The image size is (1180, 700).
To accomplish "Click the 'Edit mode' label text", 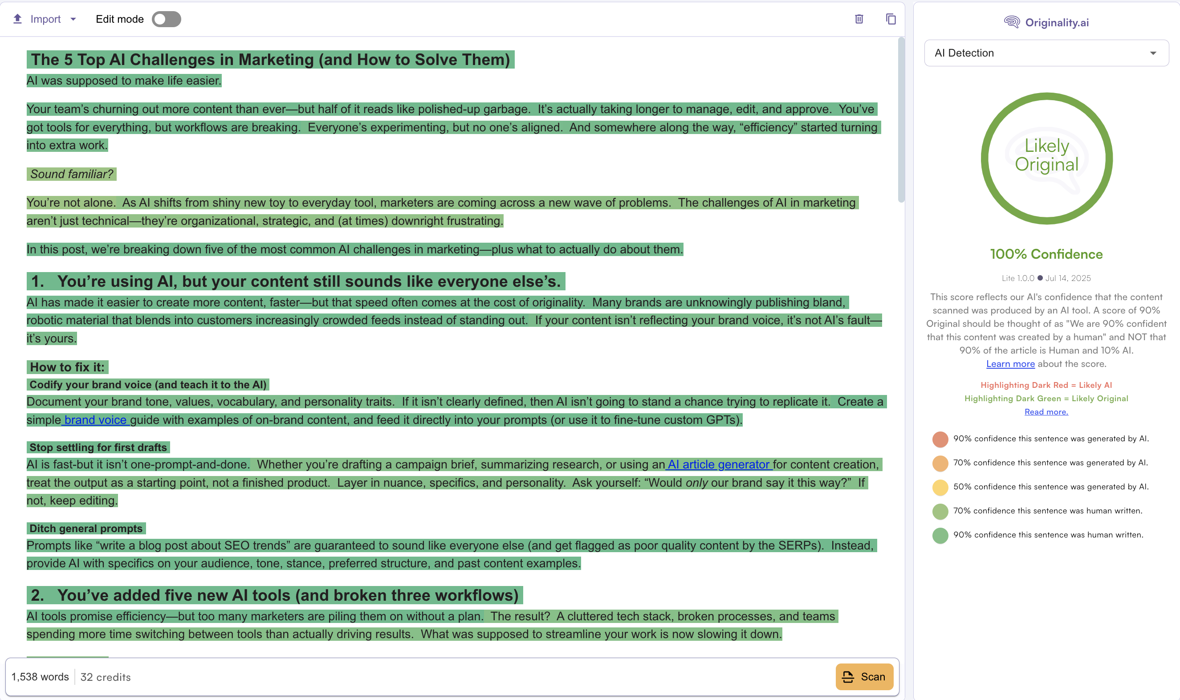I will point(120,19).
